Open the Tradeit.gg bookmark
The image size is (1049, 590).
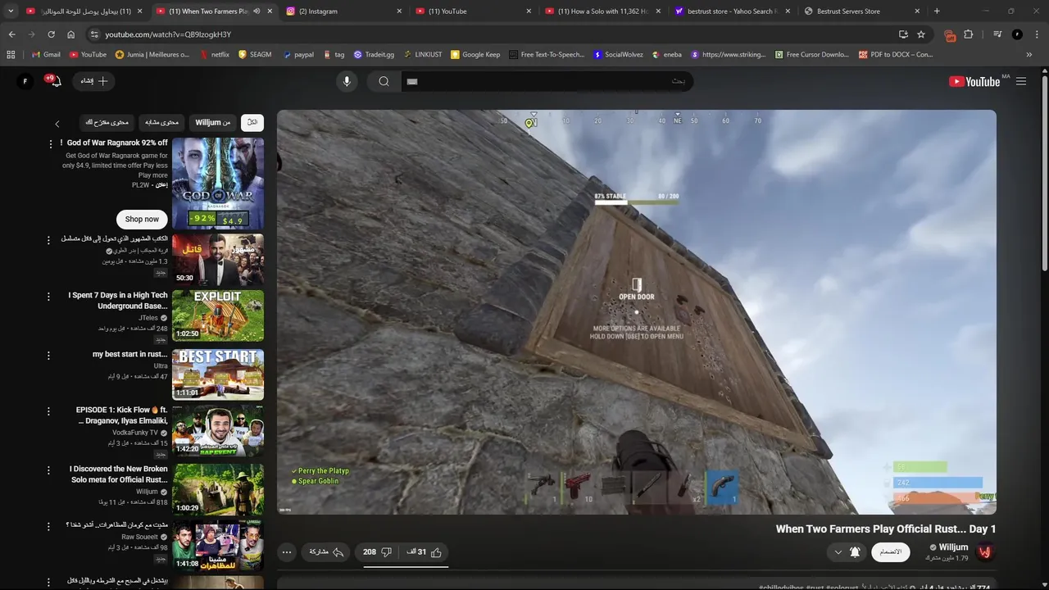[x=373, y=54]
